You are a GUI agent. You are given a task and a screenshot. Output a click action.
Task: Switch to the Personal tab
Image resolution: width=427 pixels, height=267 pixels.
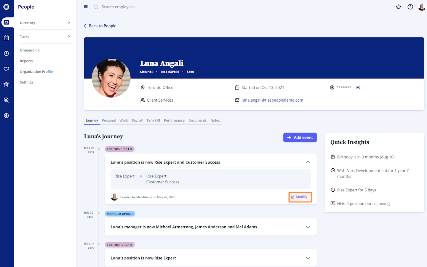click(109, 121)
